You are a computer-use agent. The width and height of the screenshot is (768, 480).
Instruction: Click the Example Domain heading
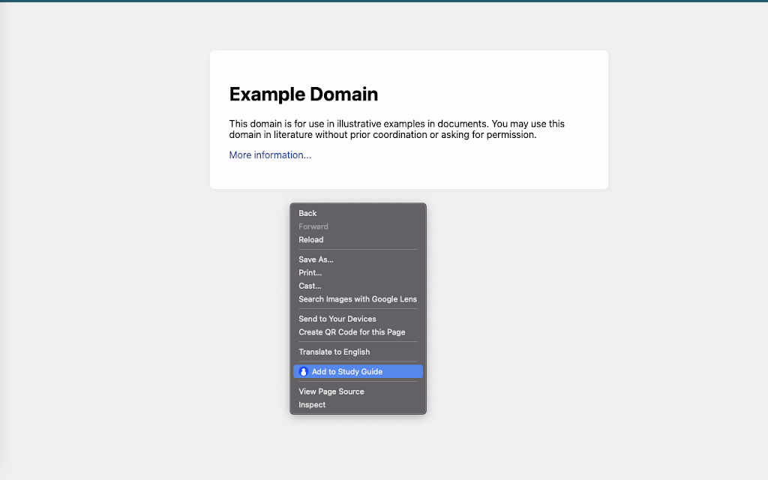304,94
